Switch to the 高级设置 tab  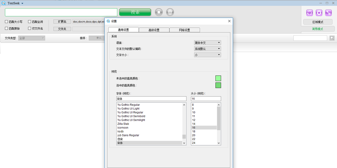click(154, 30)
